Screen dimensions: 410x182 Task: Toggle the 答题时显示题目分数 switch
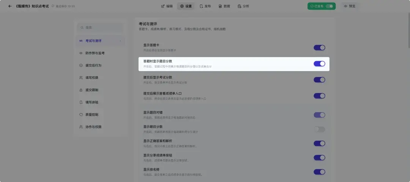(319, 63)
